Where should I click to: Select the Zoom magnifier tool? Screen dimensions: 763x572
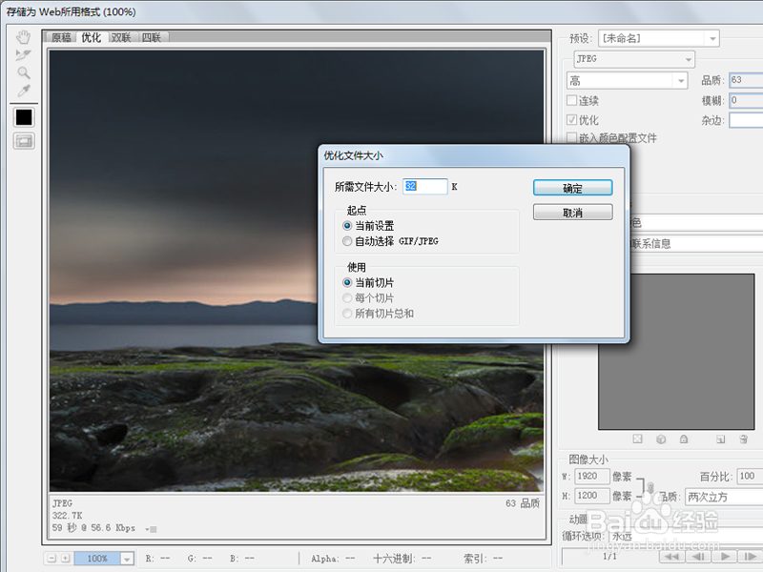pyautogui.click(x=23, y=73)
